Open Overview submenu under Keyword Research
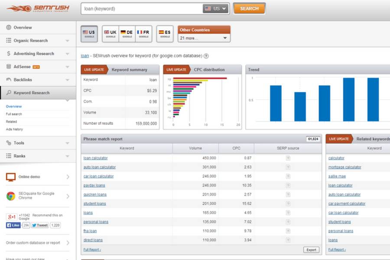The width and height of the screenshot is (390, 260). (x=14, y=106)
